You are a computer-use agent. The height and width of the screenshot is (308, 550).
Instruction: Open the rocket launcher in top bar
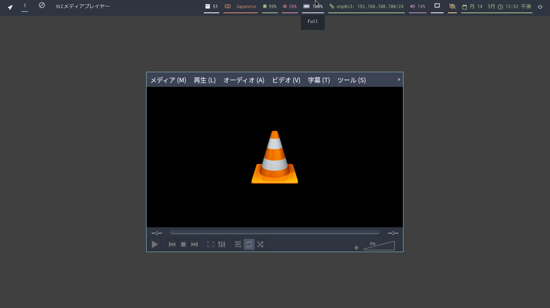click(10, 6)
